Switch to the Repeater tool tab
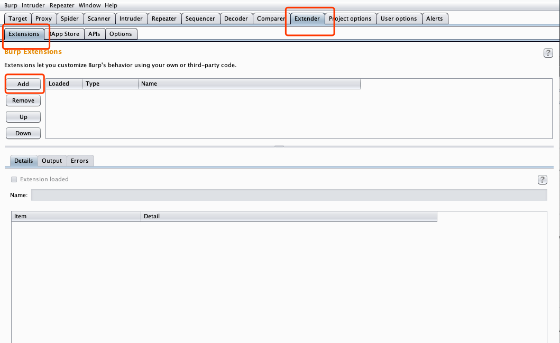This screenshot has height=343, width=560. (x=164, y=18)
